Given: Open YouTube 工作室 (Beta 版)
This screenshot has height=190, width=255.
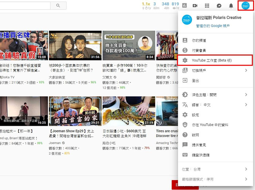Looking at the screenshot, I should coord(212,60).
